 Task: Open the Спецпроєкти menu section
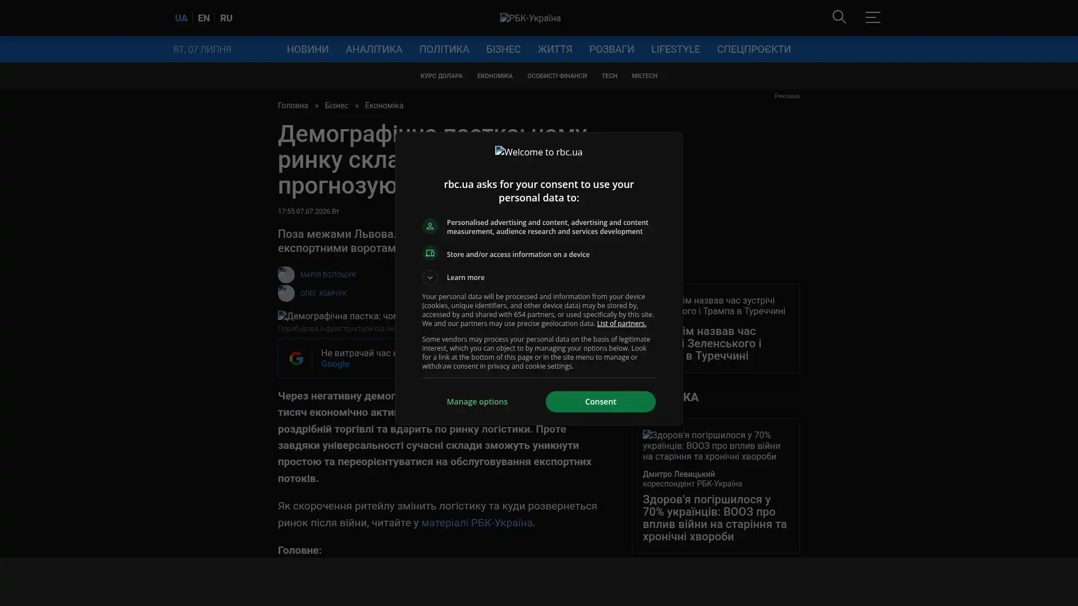coord(753,49)
